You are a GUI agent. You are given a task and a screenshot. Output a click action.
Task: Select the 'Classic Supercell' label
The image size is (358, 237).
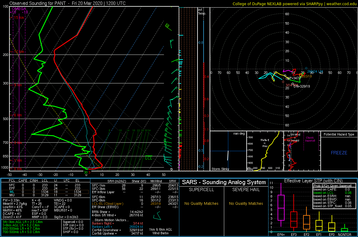[310, 139]
